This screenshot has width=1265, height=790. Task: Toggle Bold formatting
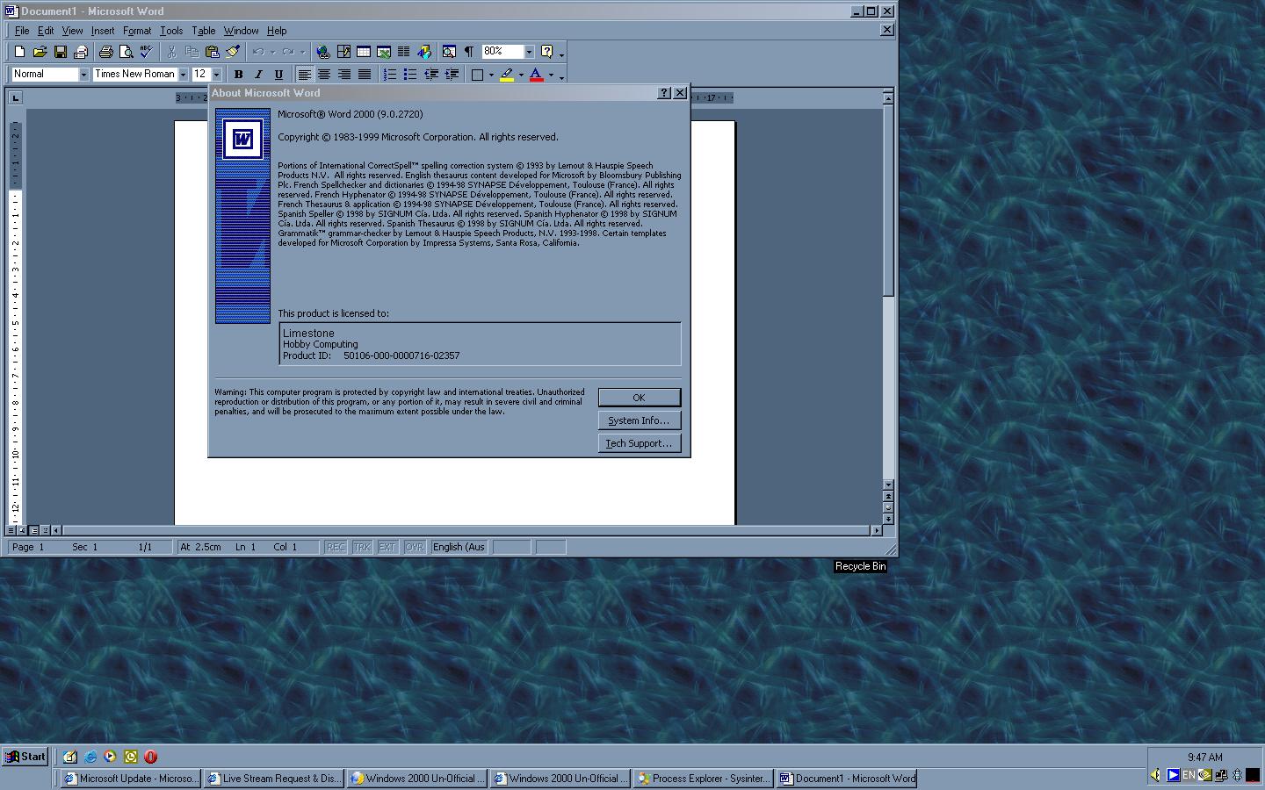click(238, 75)
